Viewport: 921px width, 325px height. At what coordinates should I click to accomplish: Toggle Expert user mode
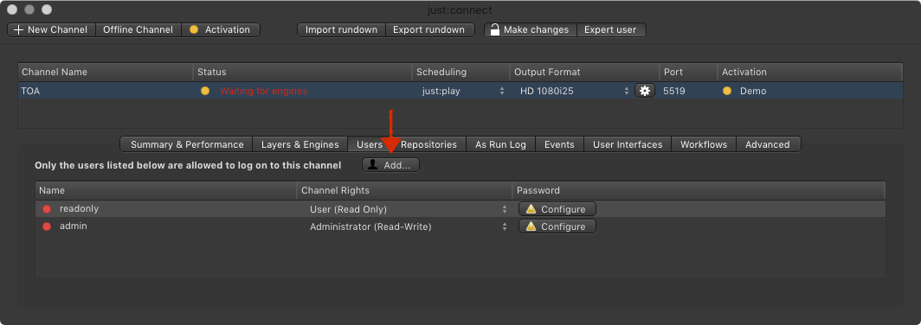pos(610,29)
